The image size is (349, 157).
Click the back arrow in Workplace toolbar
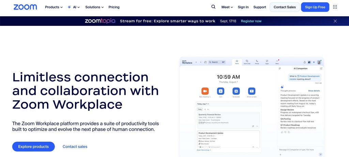tap(196, 62)
